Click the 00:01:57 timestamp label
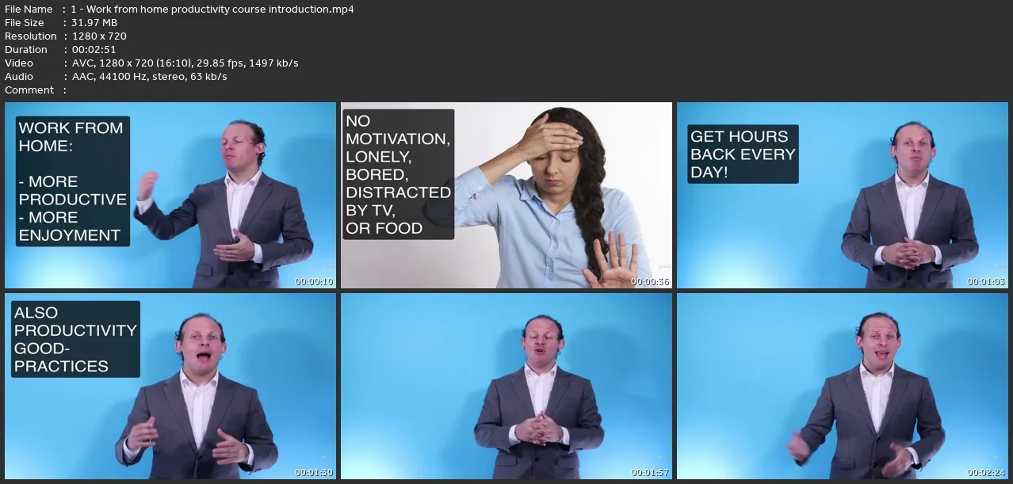The width and height of the screenshot is (1013, 484). click(651, 473)
